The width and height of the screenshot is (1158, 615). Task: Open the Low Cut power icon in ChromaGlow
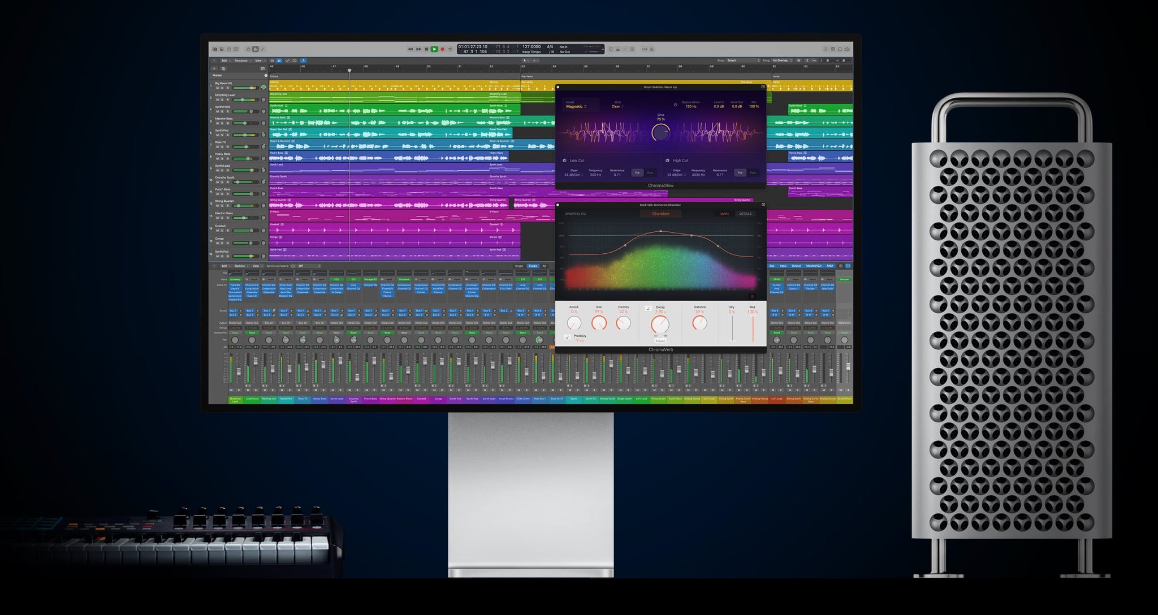click(564, 161)
